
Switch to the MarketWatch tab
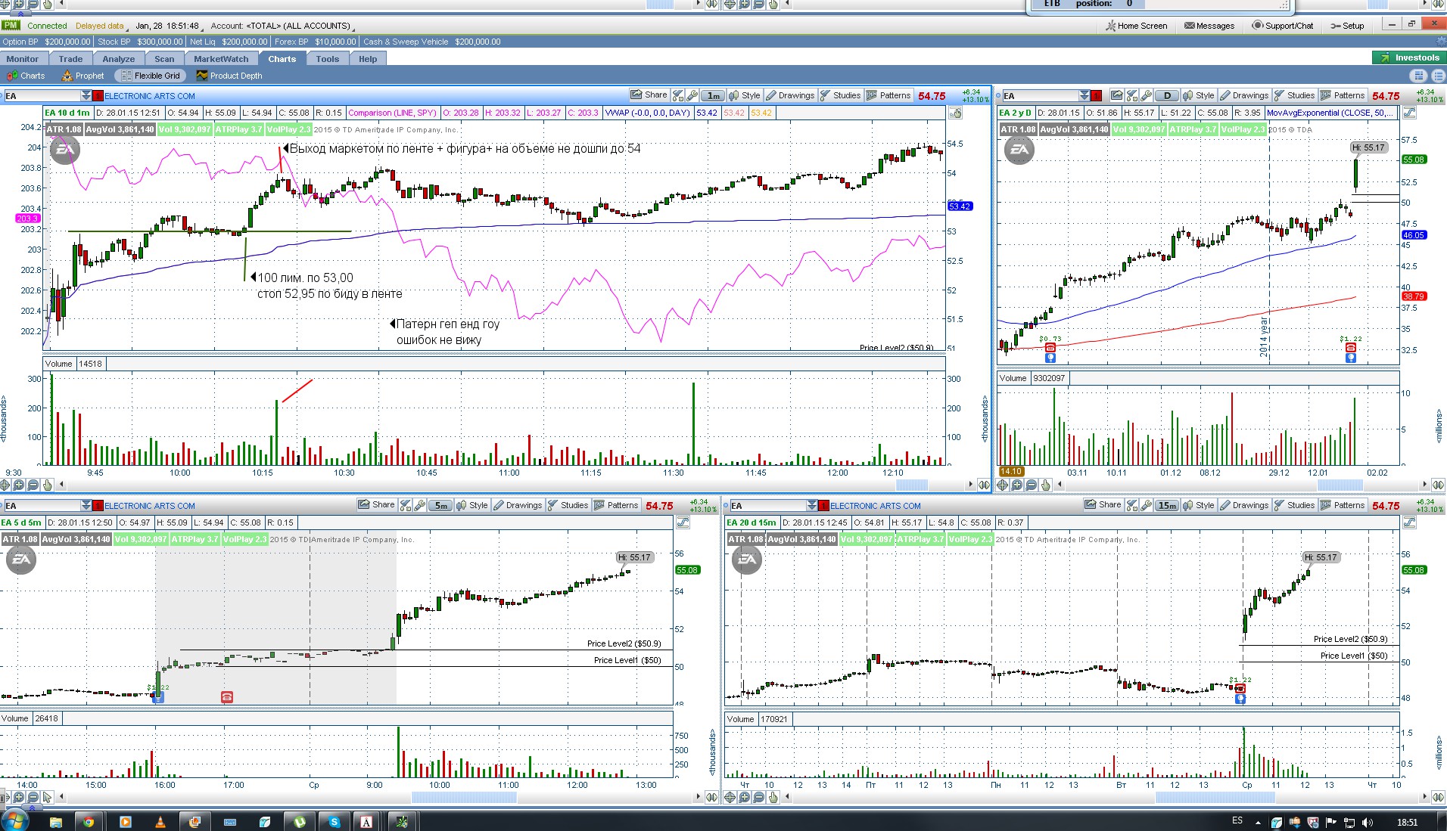pyautogui.click(x=221, y=59)
